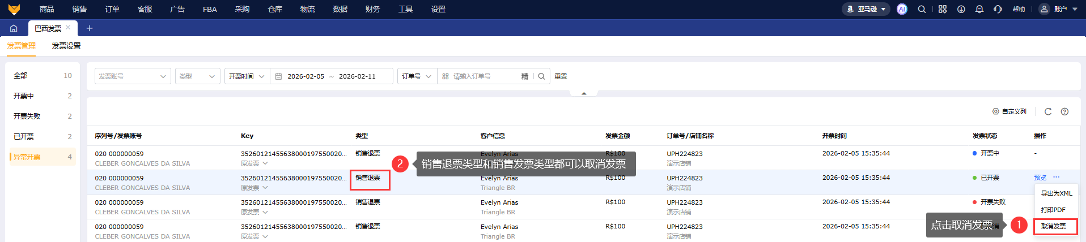Open the 商品 menu
1086x242 pixels.
pos(47,9)
